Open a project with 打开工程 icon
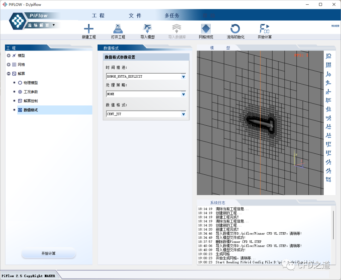The image size is (341, 280). click(118, 29)
